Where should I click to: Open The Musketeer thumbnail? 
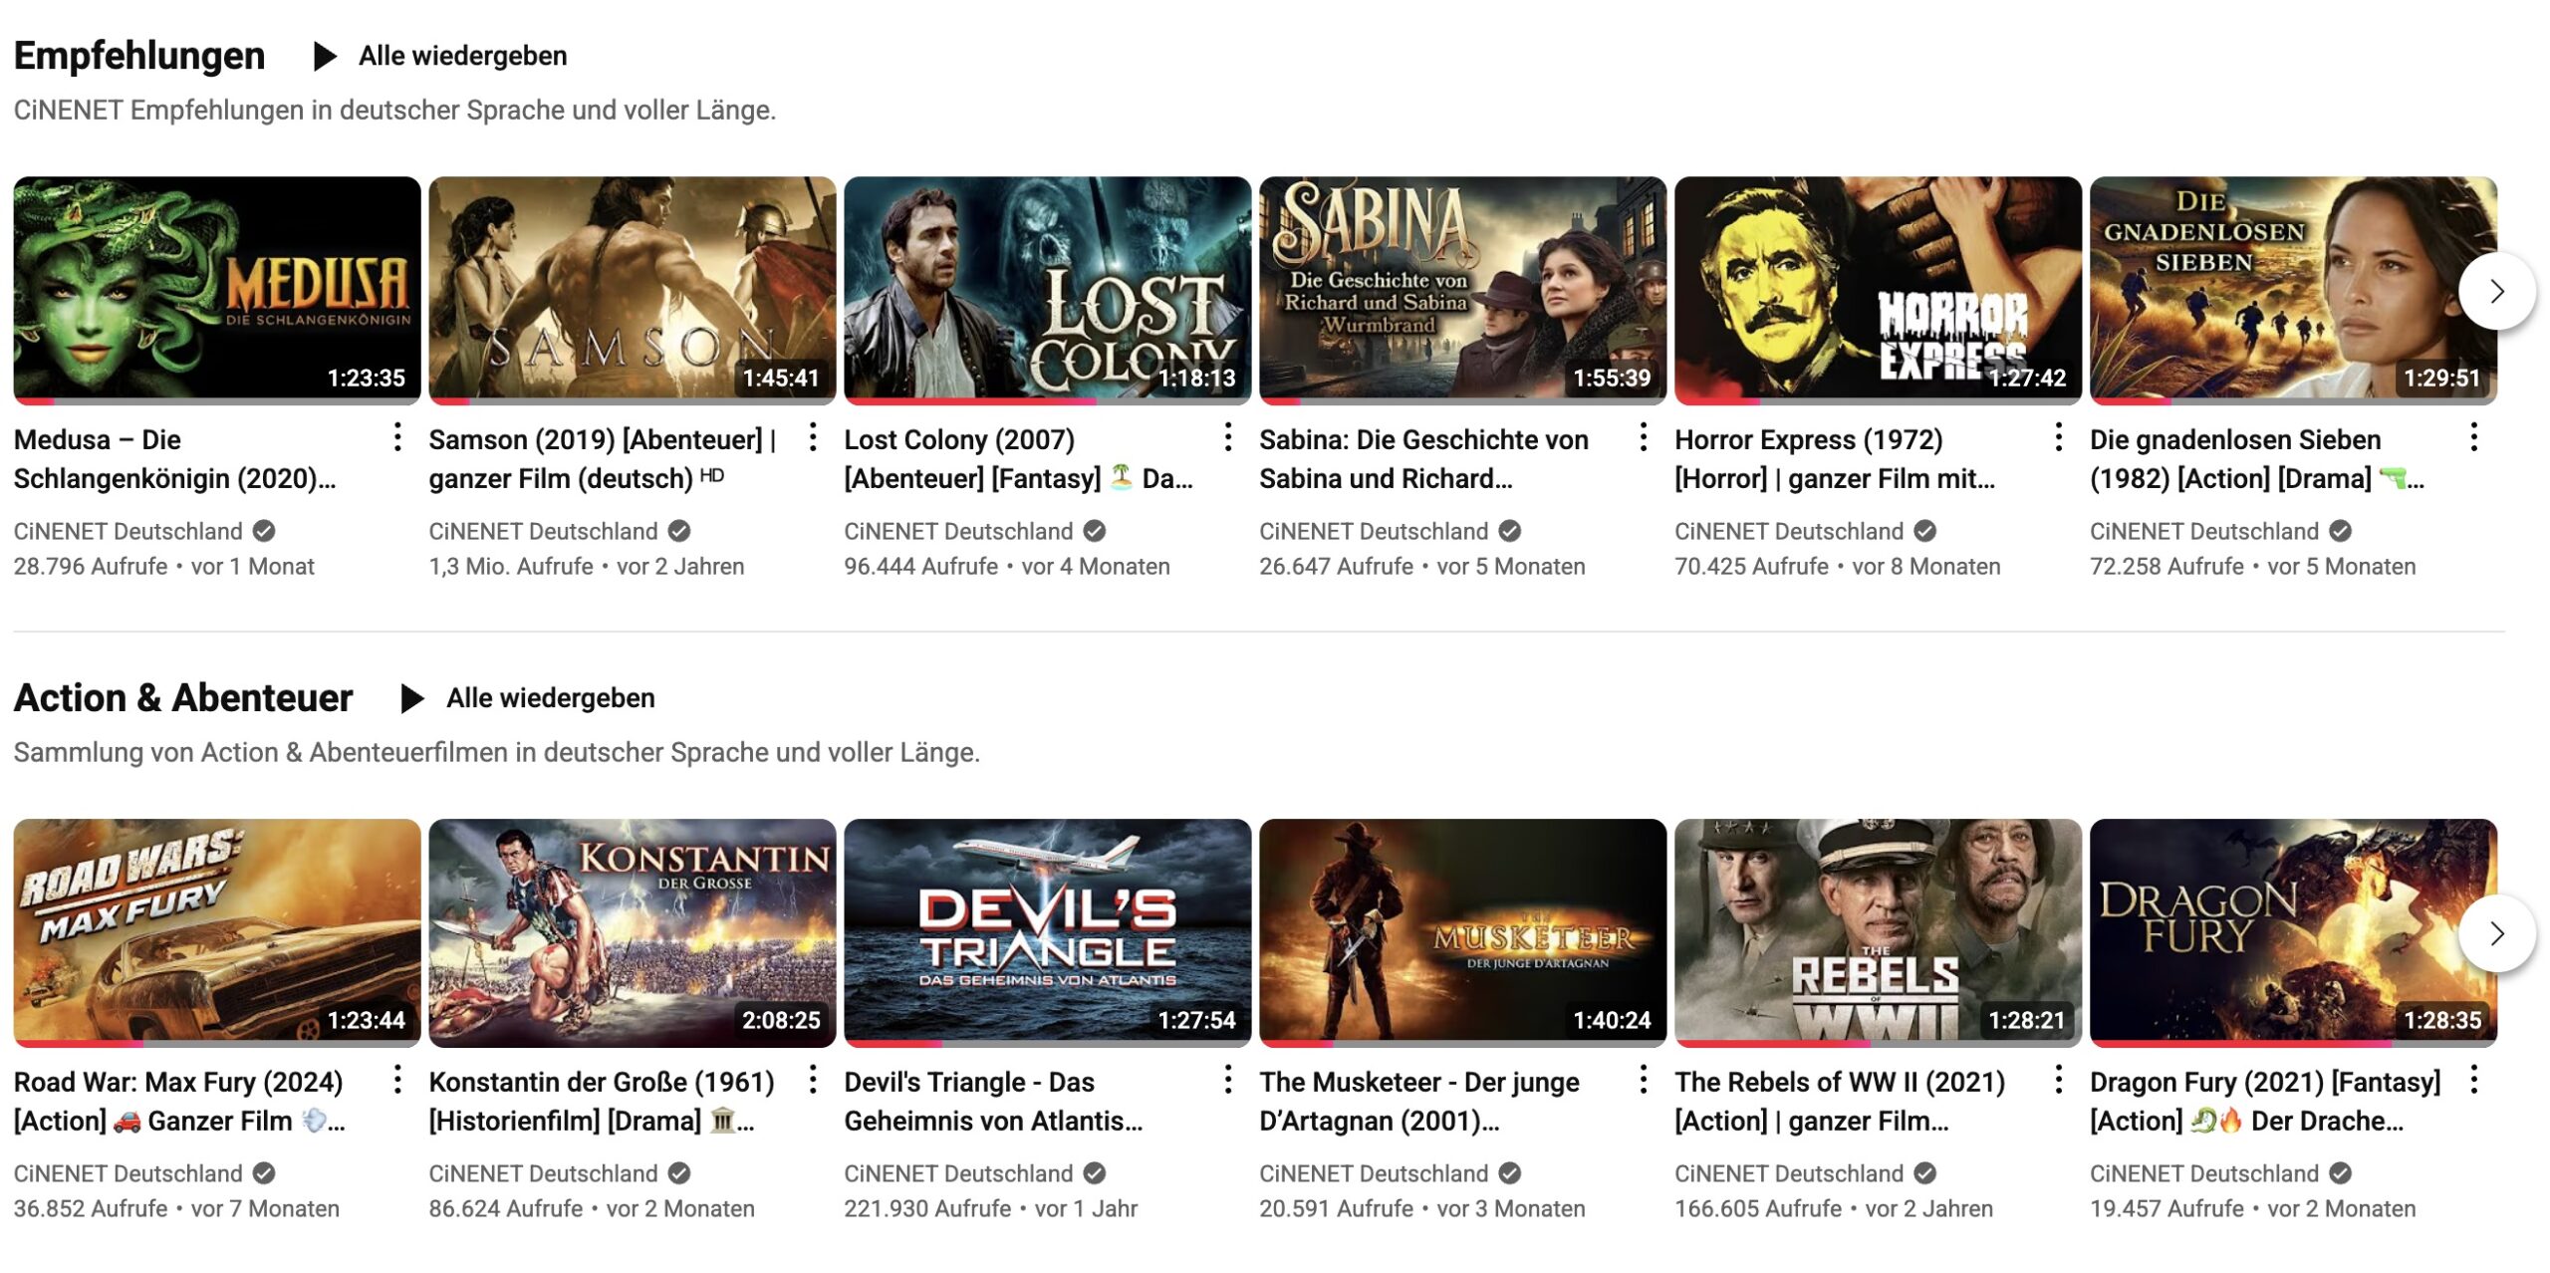pyautogui.click(x=1463, y=933)
